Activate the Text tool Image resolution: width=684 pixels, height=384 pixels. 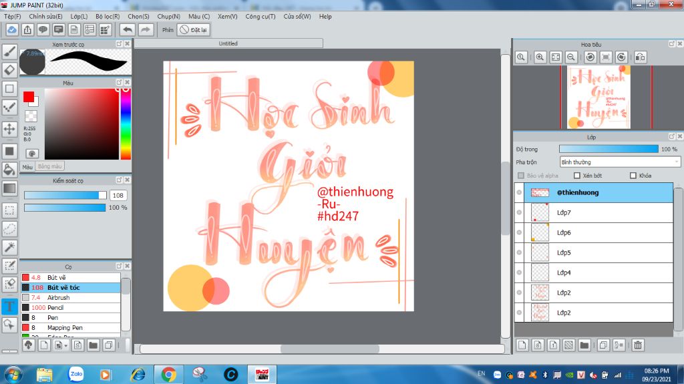(9, 306)
